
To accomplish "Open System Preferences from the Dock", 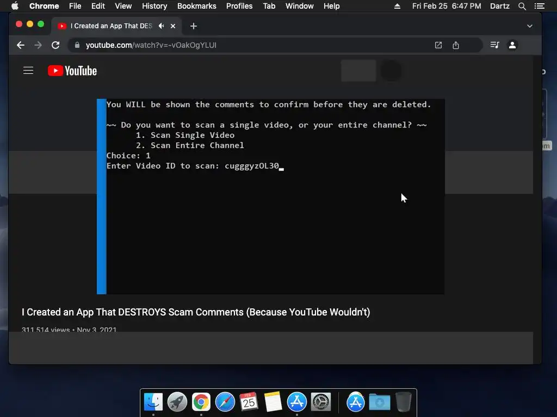I will (321, 402).
